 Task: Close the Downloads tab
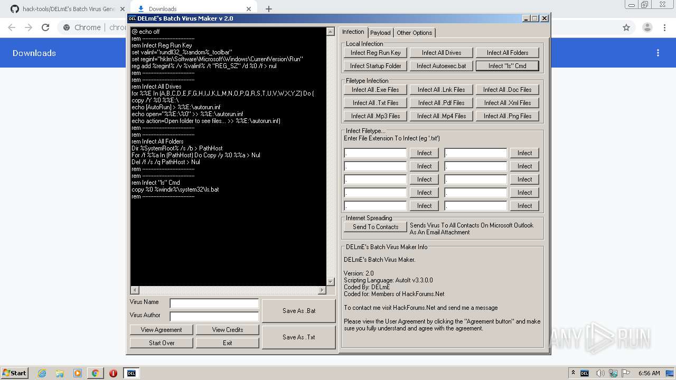[x=249, y=9]
